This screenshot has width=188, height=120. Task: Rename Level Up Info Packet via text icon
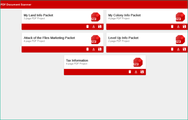178,49
